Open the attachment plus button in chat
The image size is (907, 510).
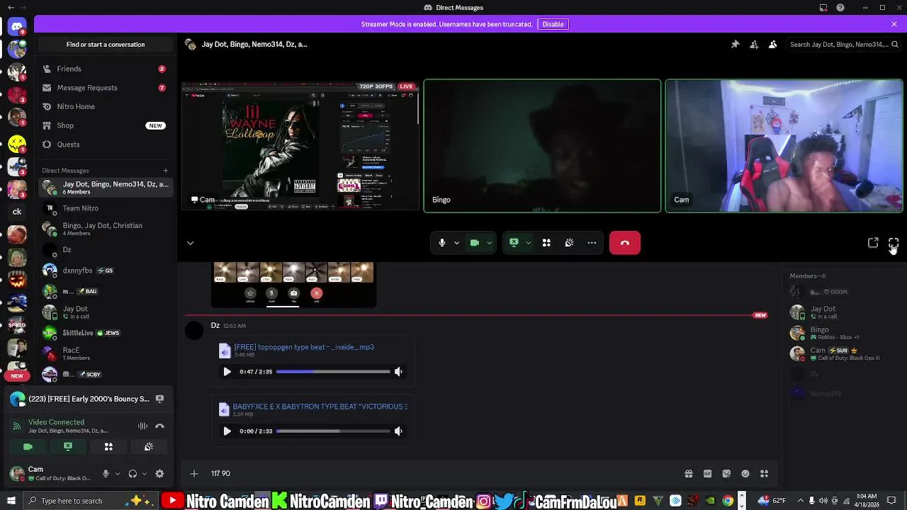[x=194, y=473]
